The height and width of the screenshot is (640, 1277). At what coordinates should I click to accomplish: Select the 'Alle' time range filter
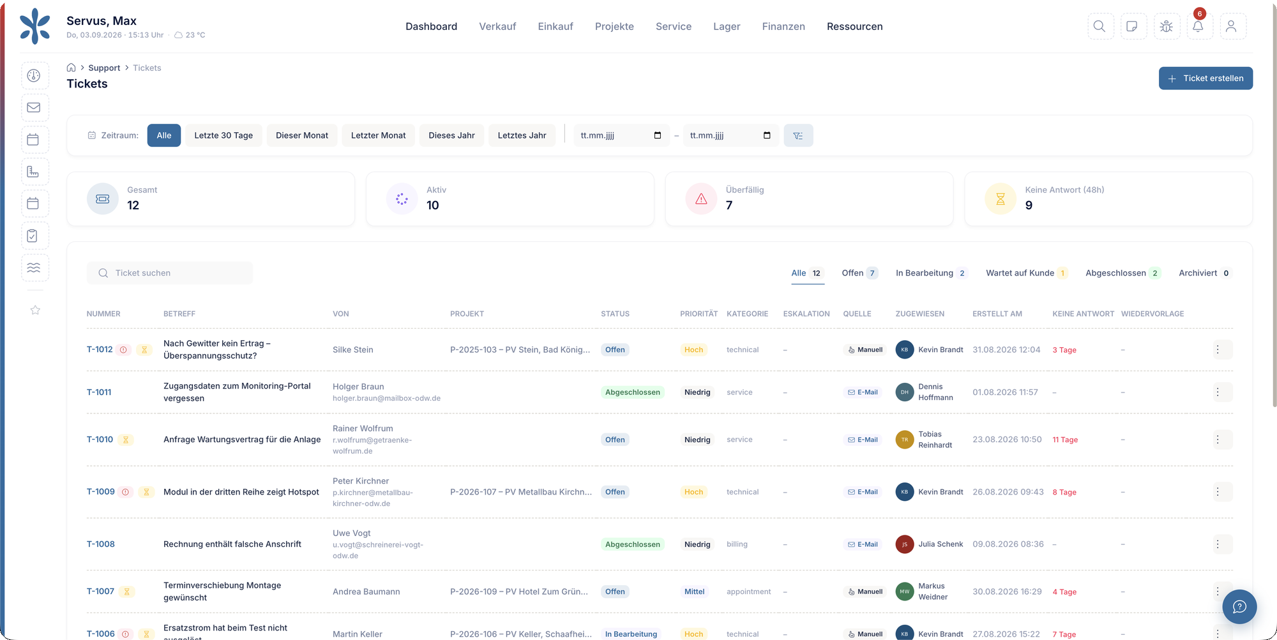tap(164, 135)
